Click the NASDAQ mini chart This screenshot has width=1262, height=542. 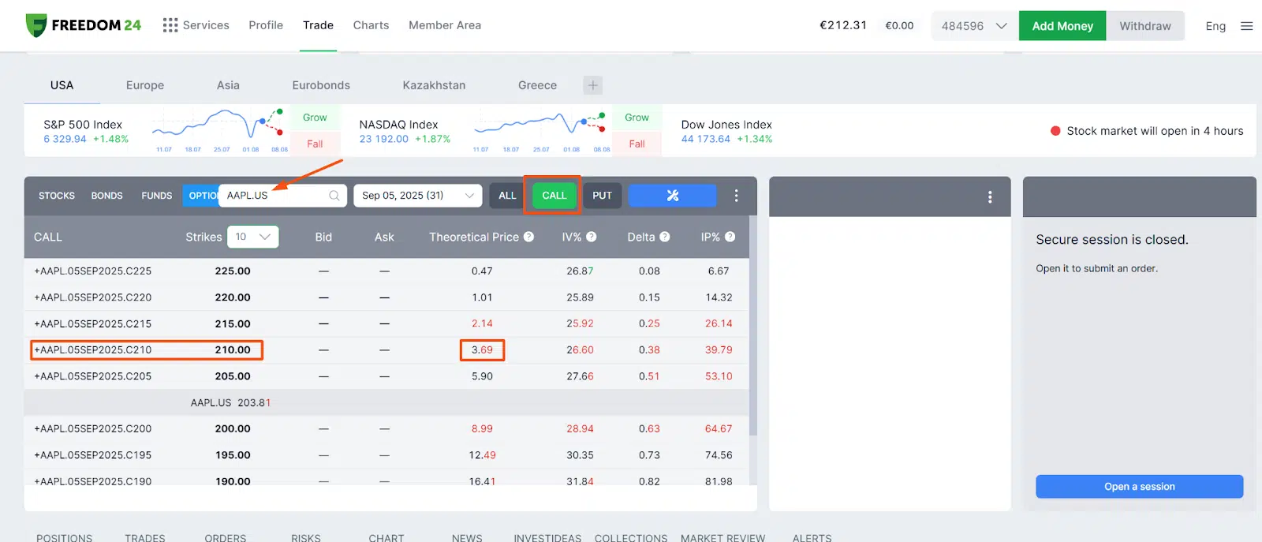tap(540, 131)
